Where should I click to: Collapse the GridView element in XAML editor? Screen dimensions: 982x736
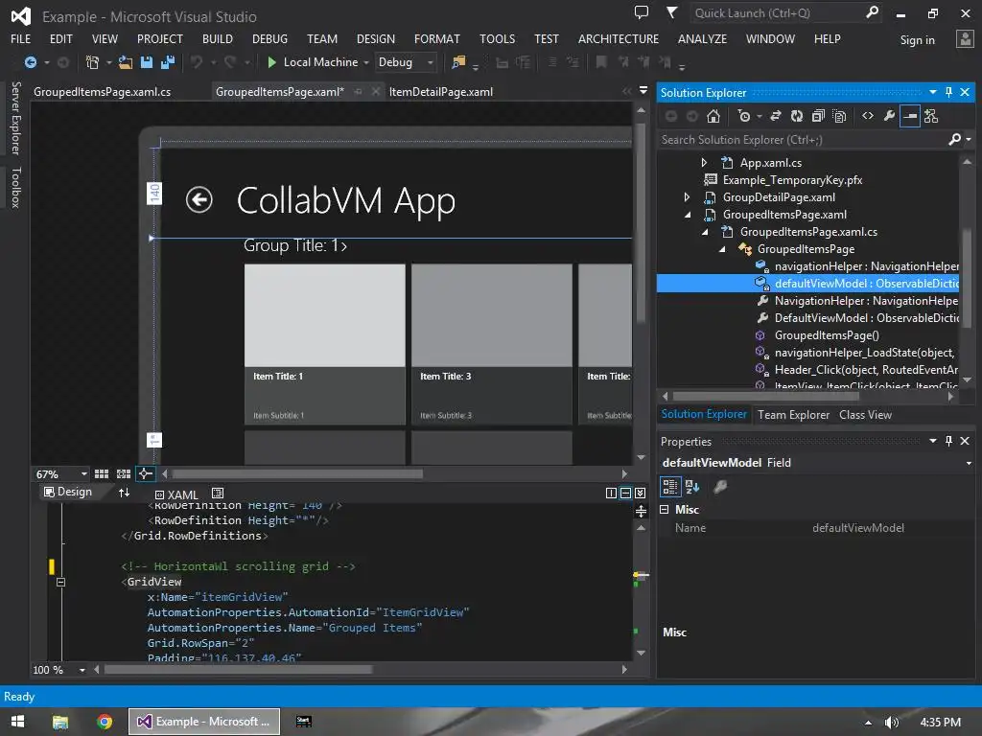(60, 582)
